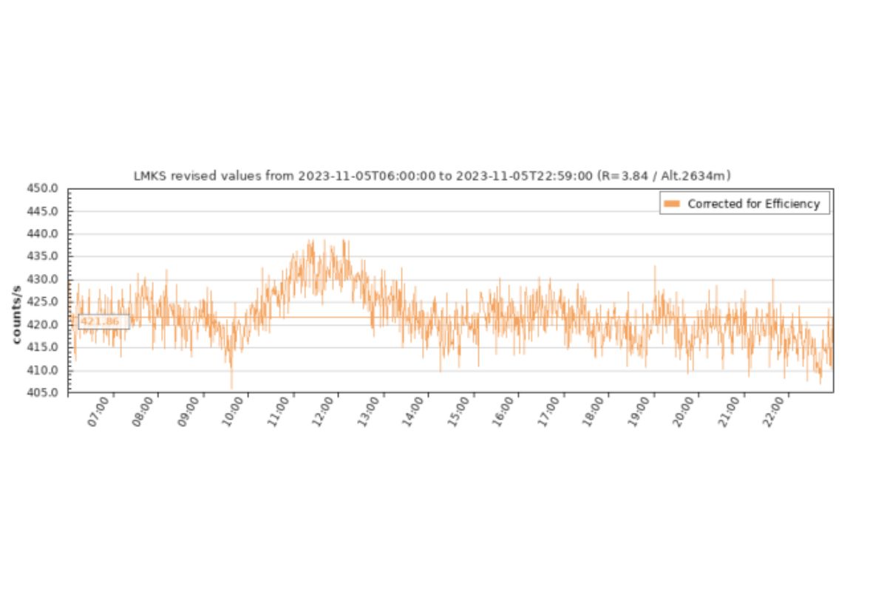Viewport: 887px width, 591px height.
Task: Click the chart title starting with LMKS
Action: pos(432,176)
